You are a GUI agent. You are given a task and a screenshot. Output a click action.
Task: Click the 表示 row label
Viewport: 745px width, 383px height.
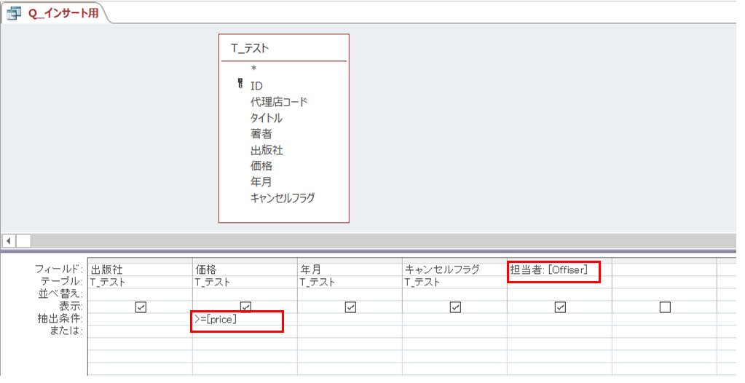point(71,307)
